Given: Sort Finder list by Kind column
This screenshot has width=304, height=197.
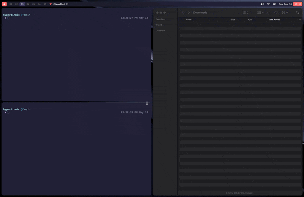Looking at the screenshot, I should point(250,19).
